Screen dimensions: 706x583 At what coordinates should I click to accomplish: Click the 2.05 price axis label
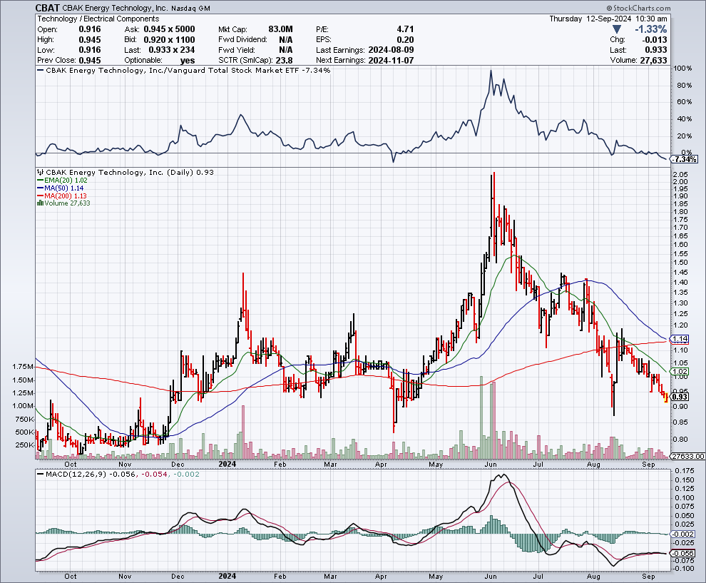tap(681, 174)
